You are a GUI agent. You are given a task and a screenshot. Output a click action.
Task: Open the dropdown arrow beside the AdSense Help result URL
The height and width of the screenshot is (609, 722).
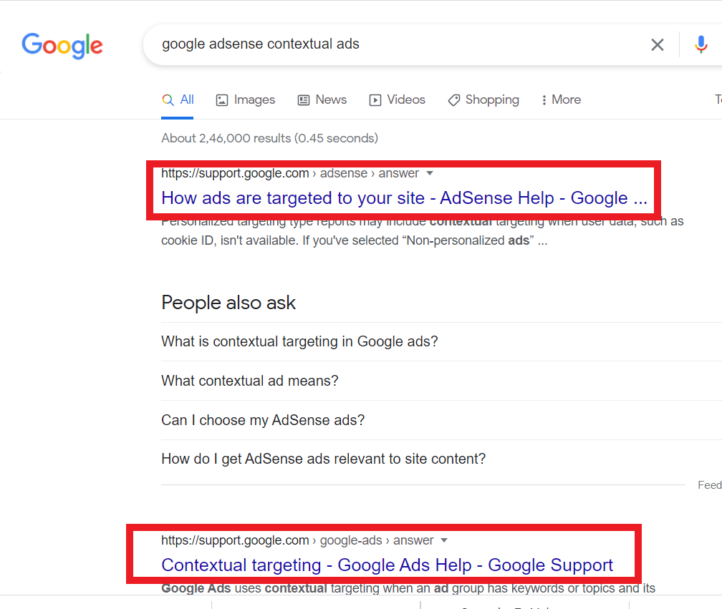pyautogui.click(x=430, y=172)
